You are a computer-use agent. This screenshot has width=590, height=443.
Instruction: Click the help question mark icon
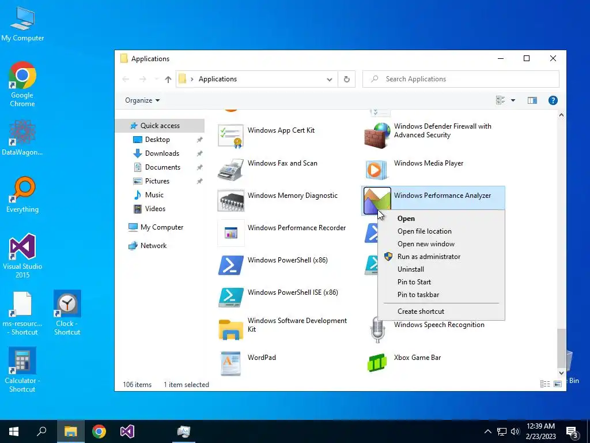[553, 100]
